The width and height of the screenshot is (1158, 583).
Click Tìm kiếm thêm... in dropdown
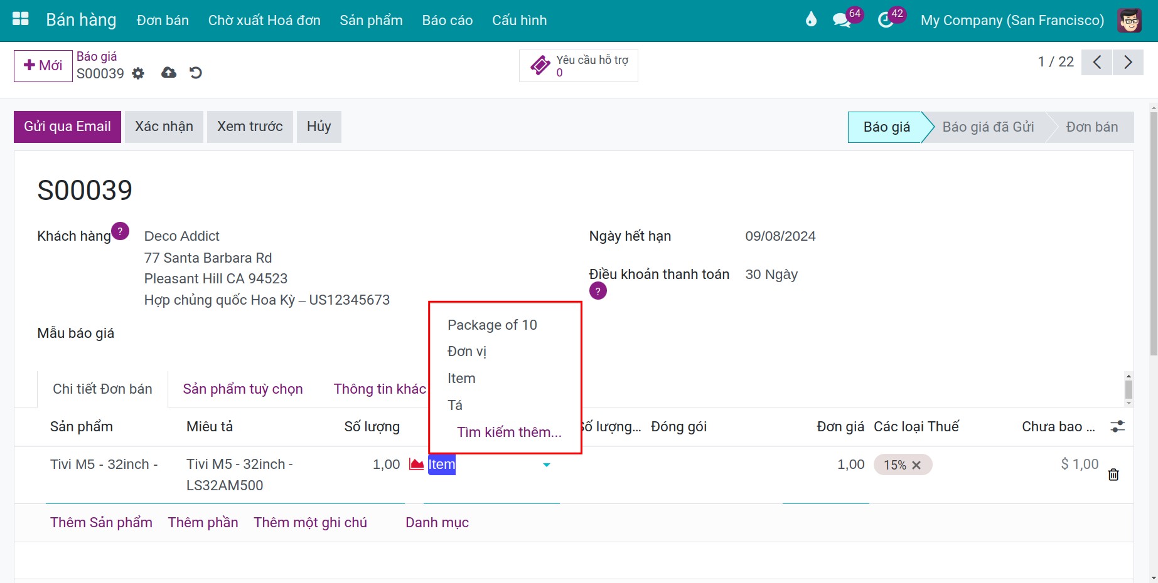pyautogui.click(x=509, y=433)
